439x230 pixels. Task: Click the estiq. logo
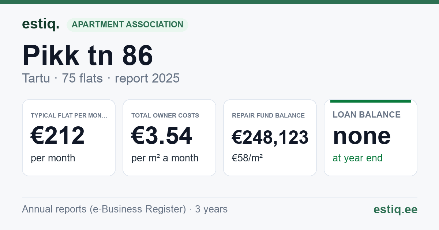pyautogui.click(x=41, y=24)
